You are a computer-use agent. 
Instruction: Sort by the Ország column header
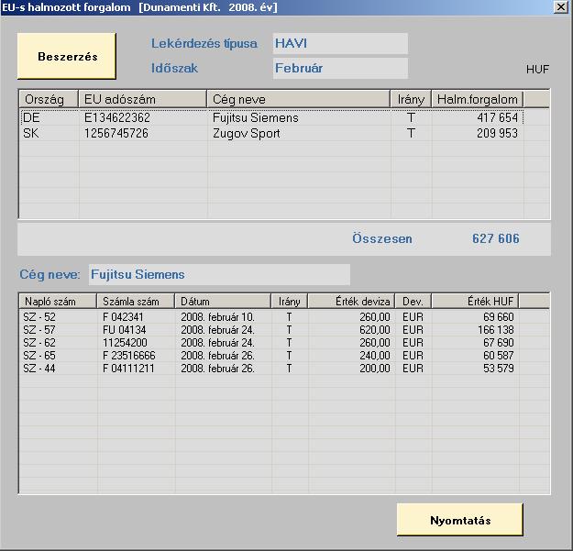[x=49, y=99]
